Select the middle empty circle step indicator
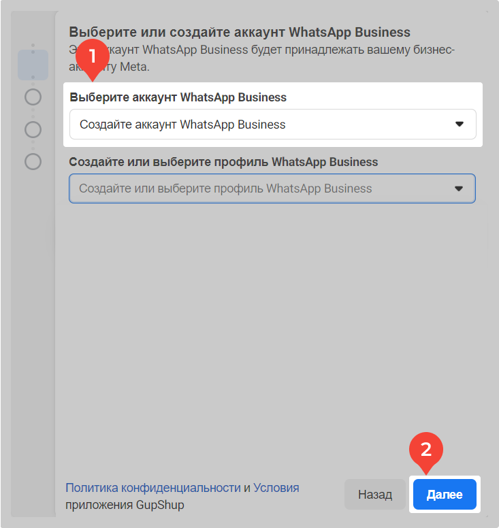This screenshot has width=499, height=528. coord(33,129)
